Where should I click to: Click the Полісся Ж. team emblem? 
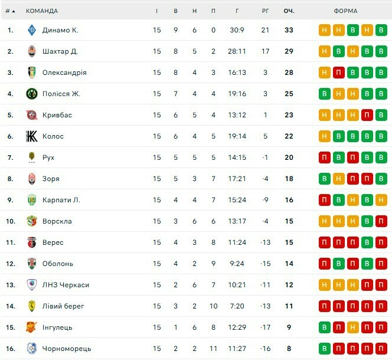click(x=32, y=94)
